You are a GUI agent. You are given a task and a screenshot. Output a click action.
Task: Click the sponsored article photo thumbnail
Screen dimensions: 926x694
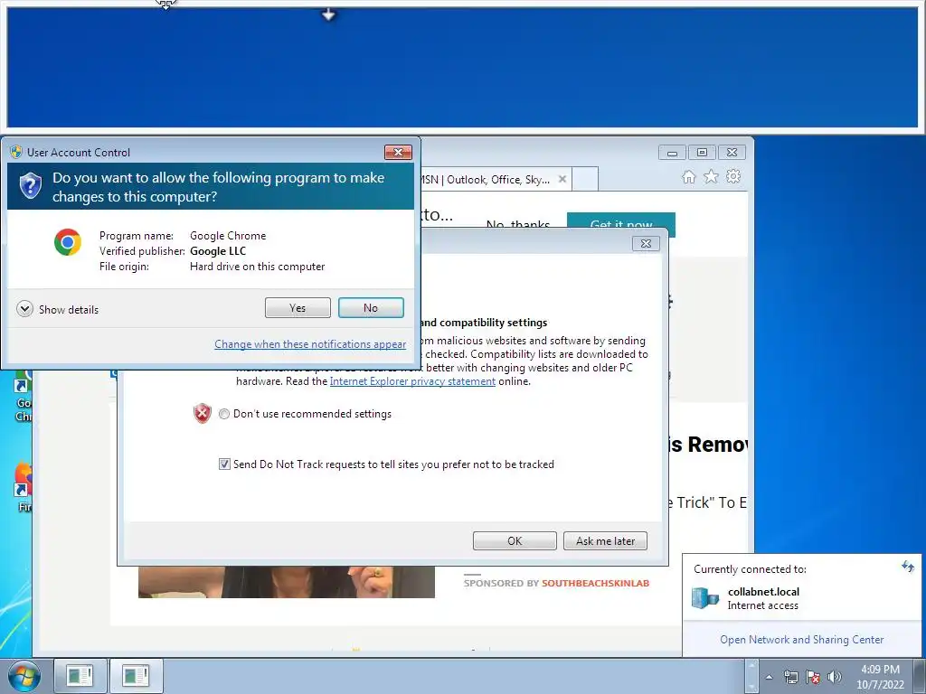287,582
